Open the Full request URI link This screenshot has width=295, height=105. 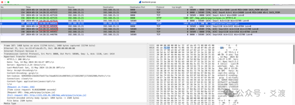[46, 95]
